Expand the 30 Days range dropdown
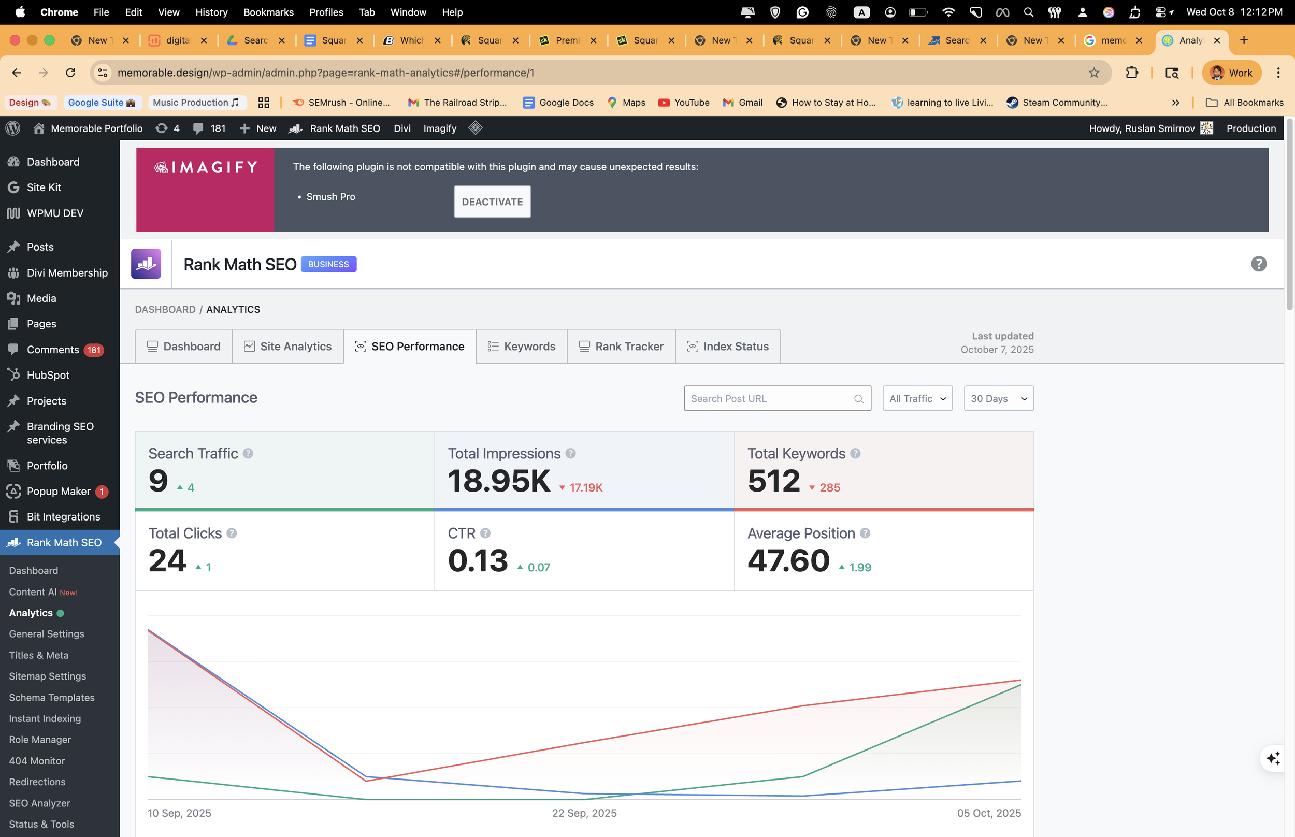This screenshot has height=837, width=1295. point(998,398)
